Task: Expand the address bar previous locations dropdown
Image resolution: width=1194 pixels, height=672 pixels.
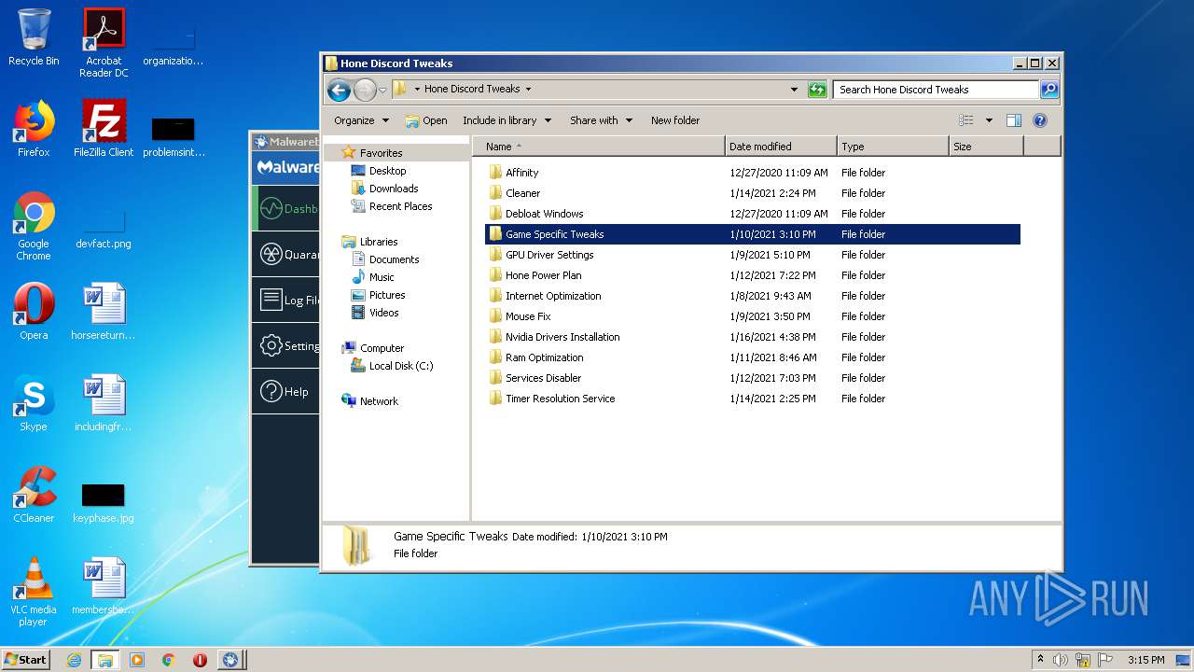Action: [794, 90]
